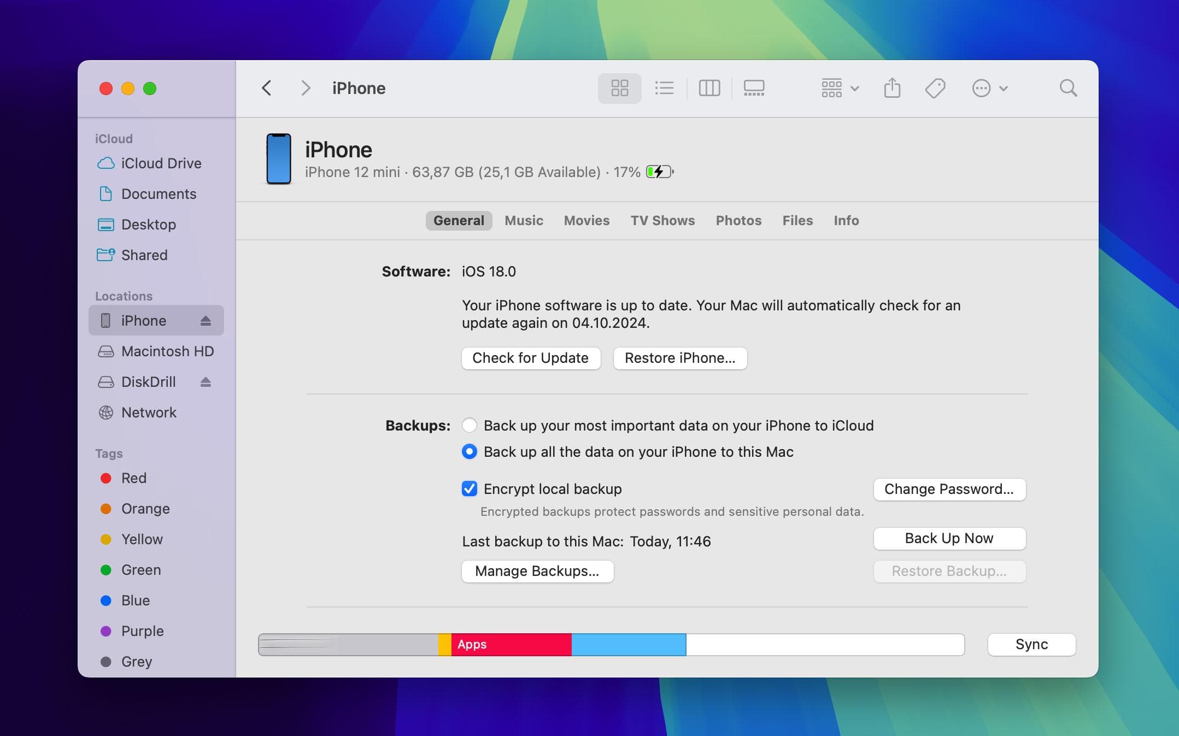Select the Red tag
Viewport: 1179px width, 736px height.
coord(156,478)
